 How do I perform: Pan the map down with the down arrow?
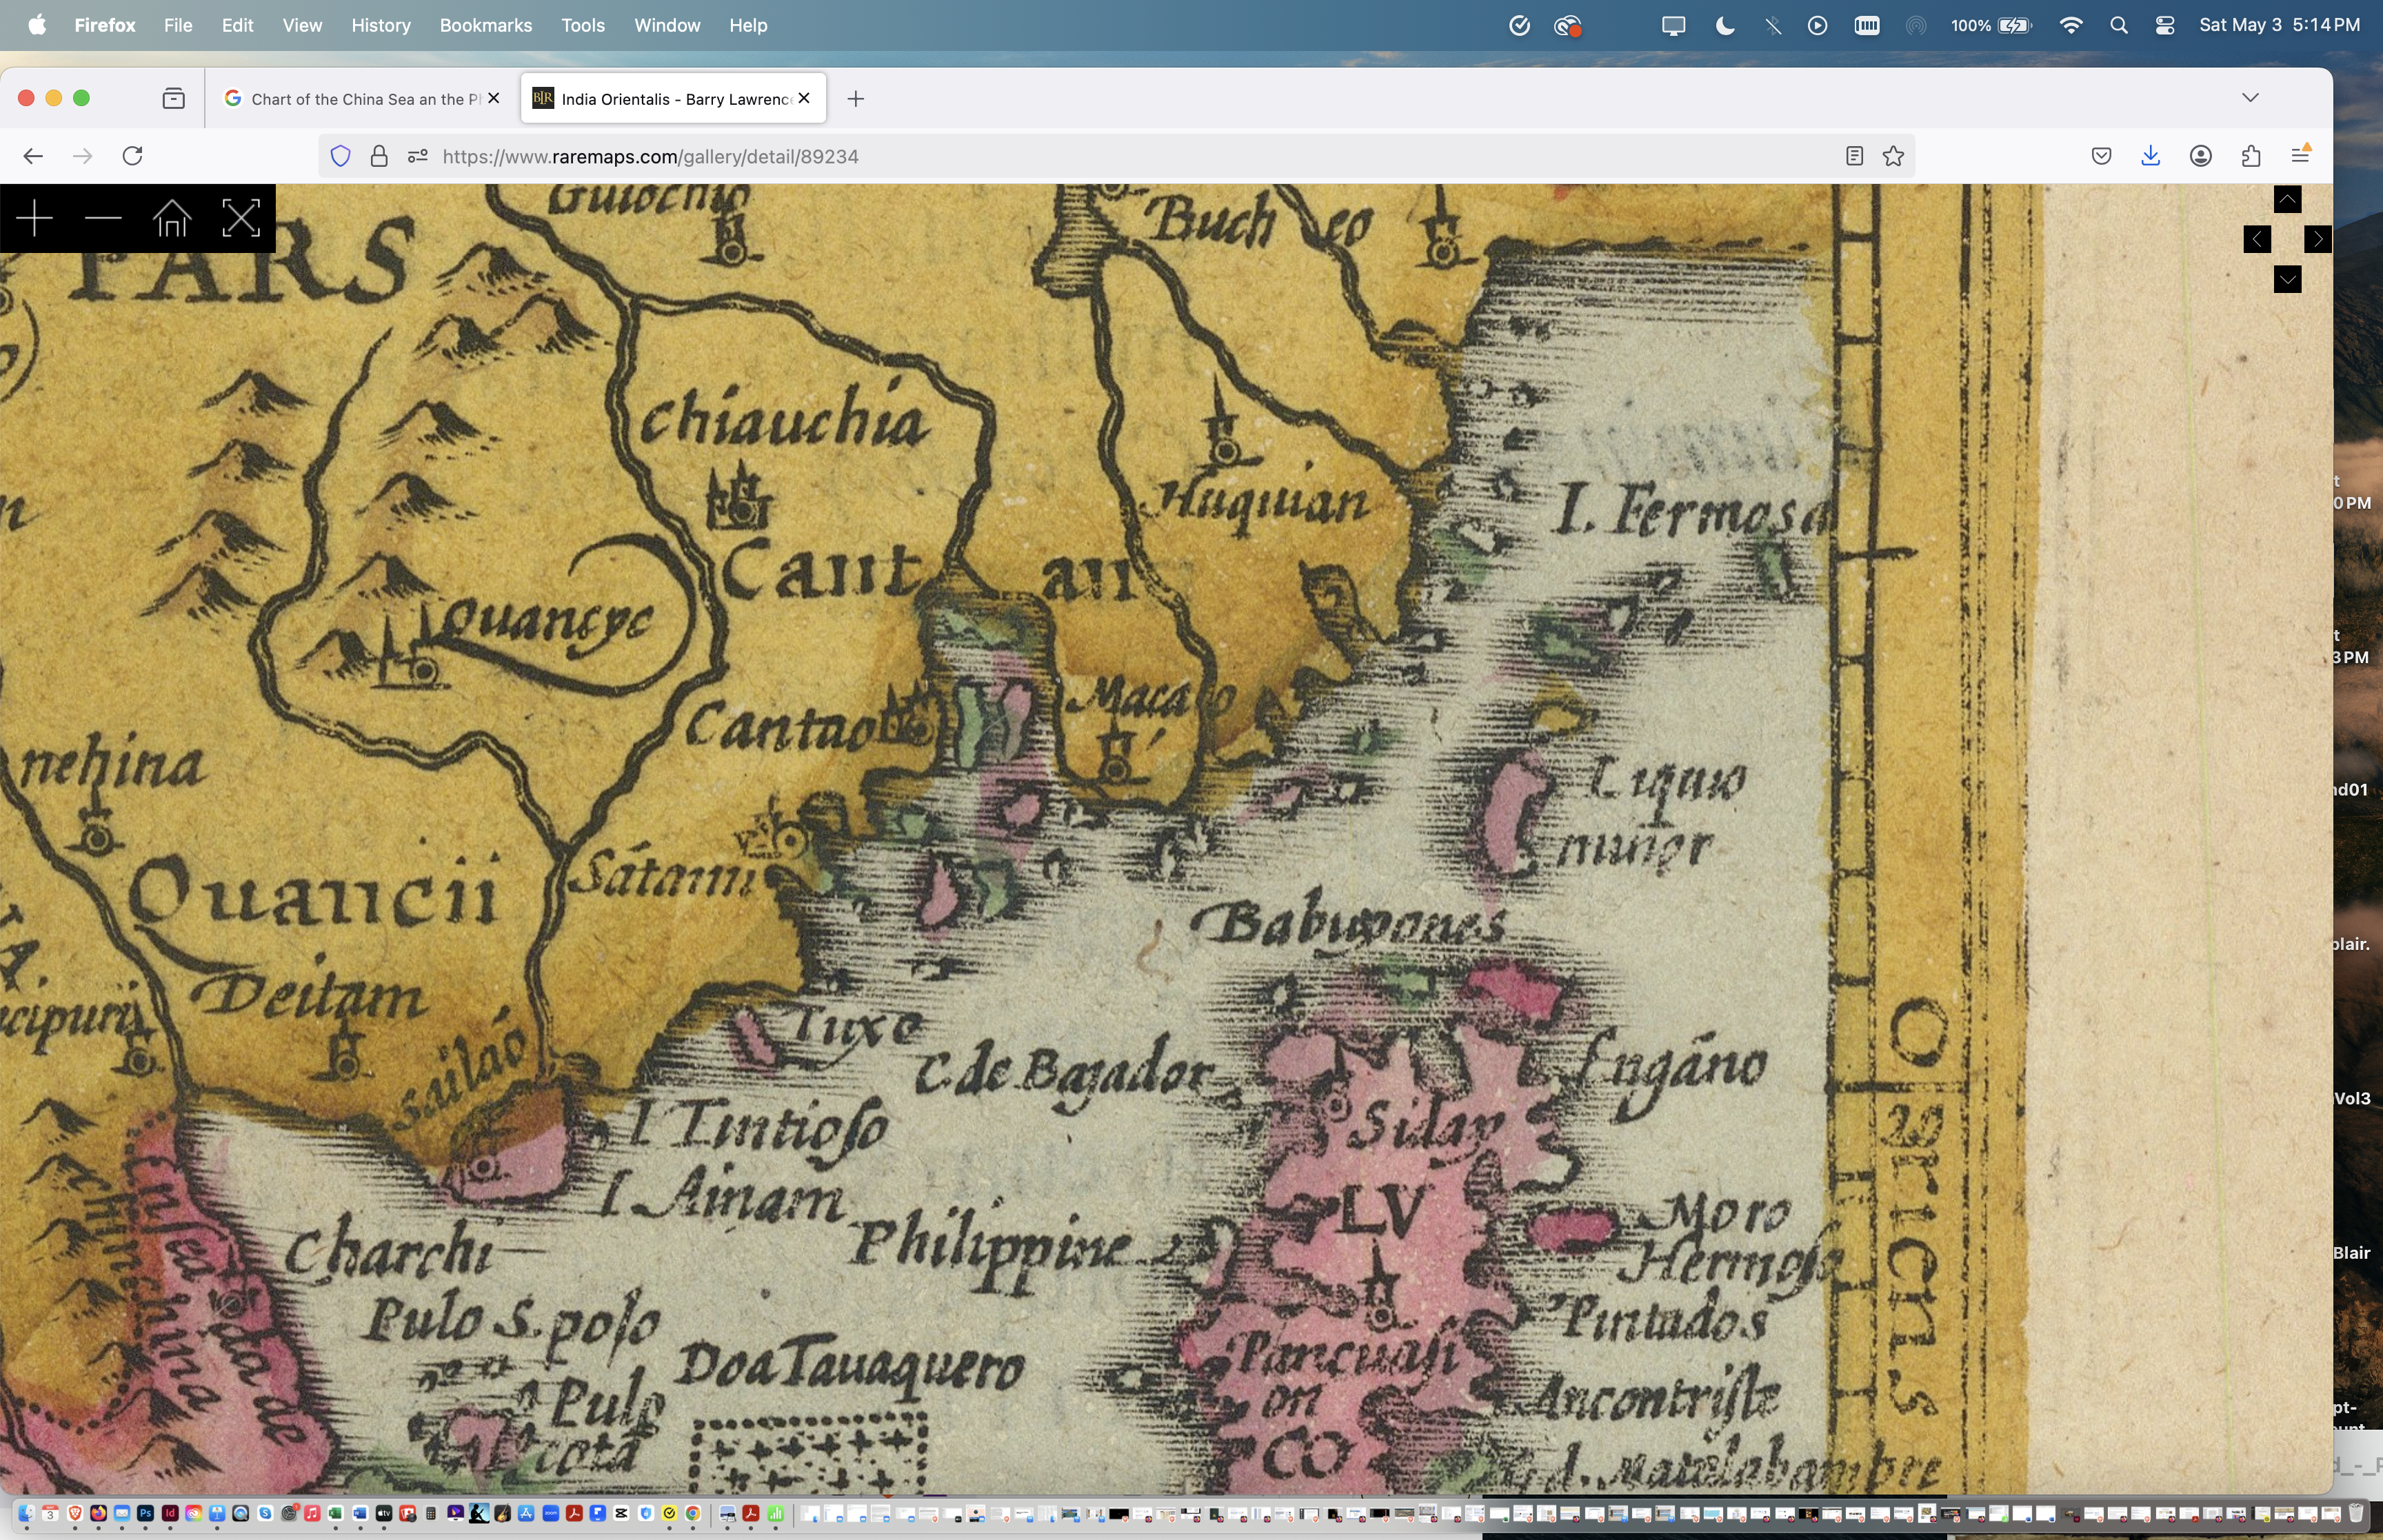(2287, 279)
